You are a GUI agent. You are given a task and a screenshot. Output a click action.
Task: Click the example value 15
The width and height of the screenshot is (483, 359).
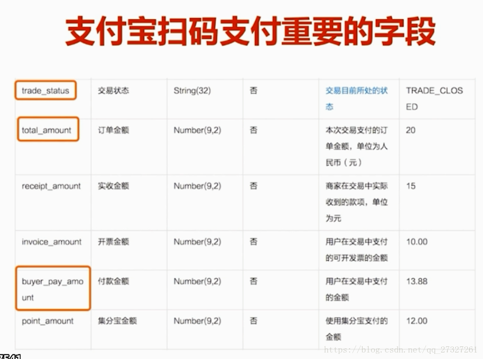(x=411, y=186)
